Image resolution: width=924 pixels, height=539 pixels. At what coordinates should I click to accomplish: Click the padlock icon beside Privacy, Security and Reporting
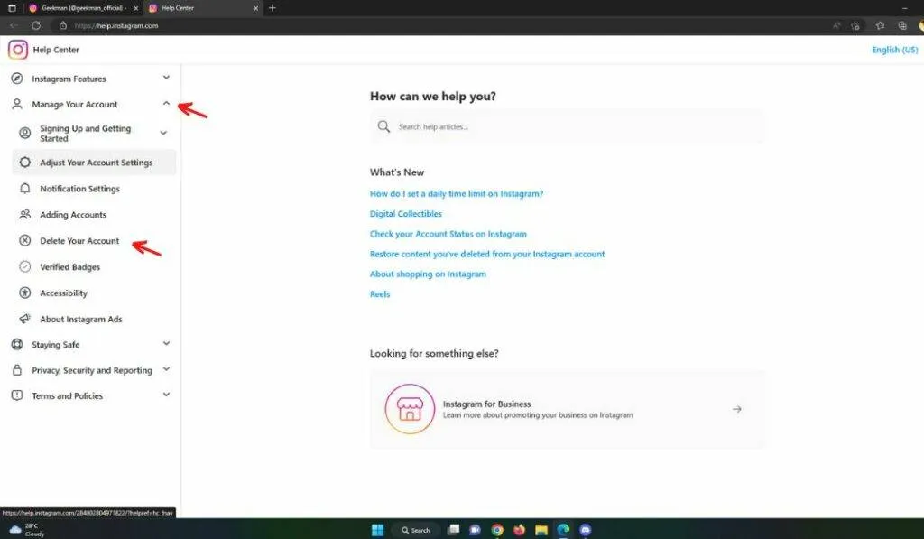17,370
